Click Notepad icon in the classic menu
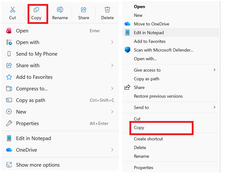 click(x=127, y=33)
